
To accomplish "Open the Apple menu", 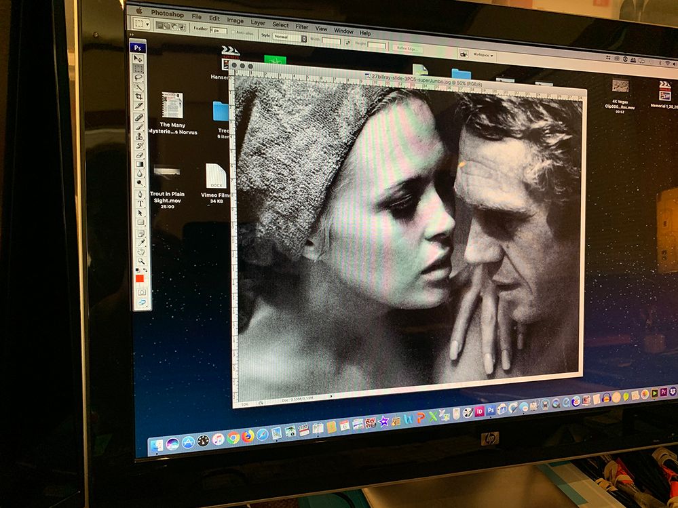I will pos(139,11).
